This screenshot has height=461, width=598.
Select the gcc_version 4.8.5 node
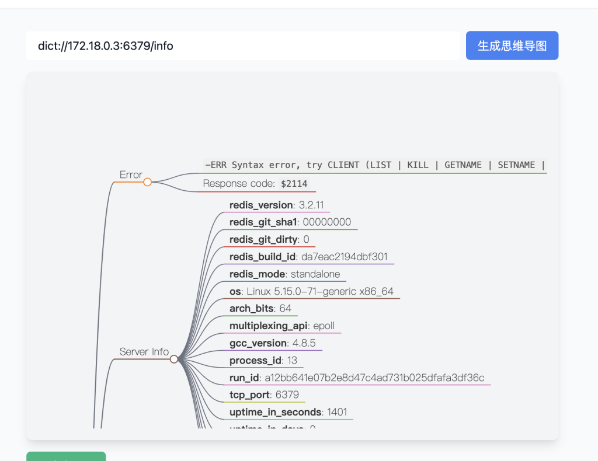pos(273,343)
